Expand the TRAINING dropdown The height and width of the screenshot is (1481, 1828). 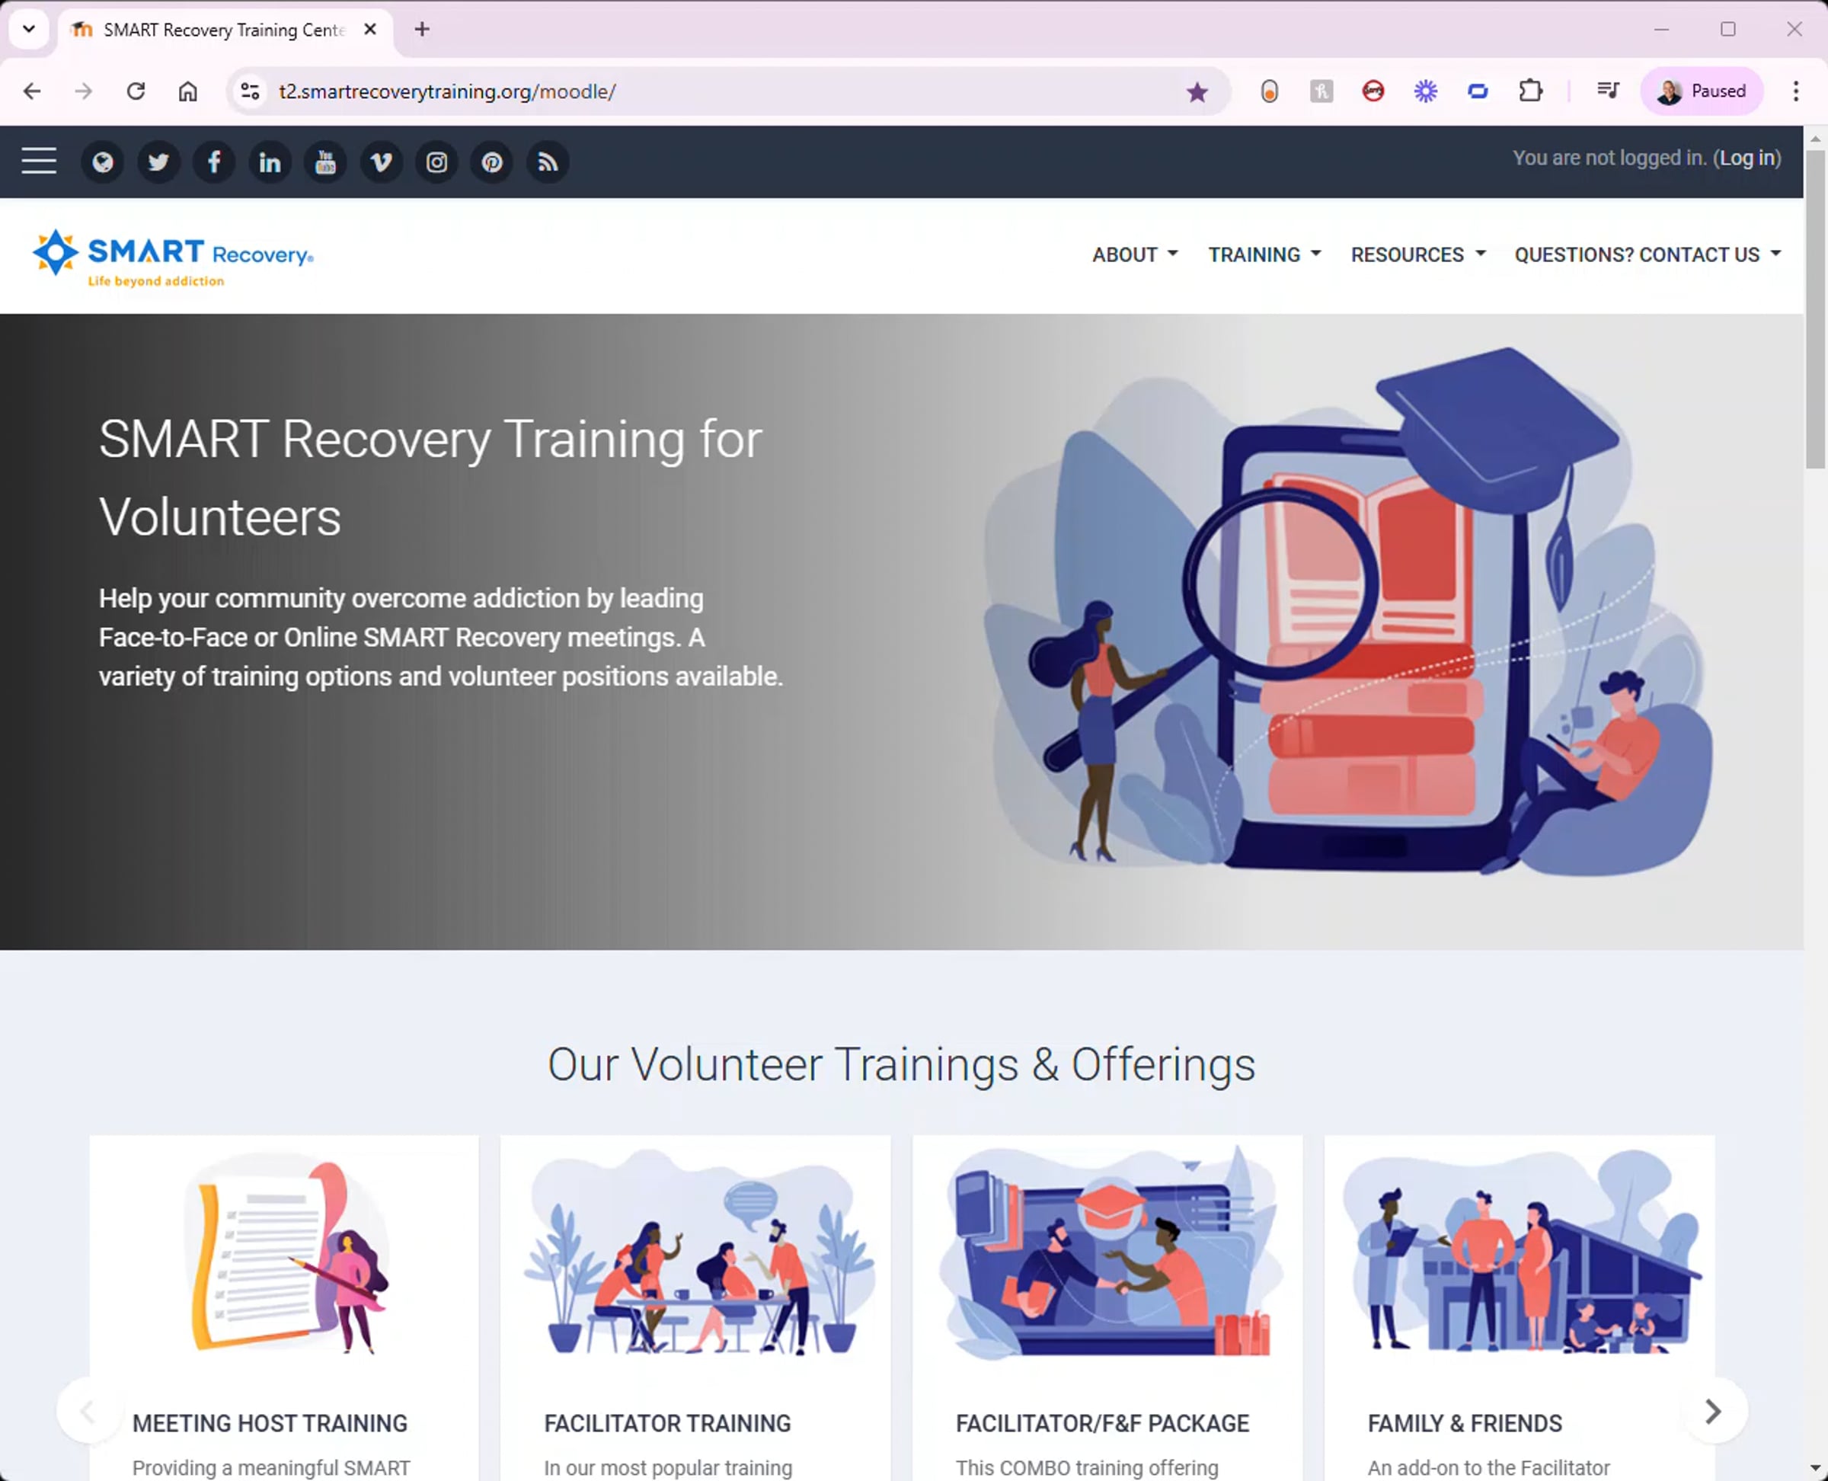1264,254
